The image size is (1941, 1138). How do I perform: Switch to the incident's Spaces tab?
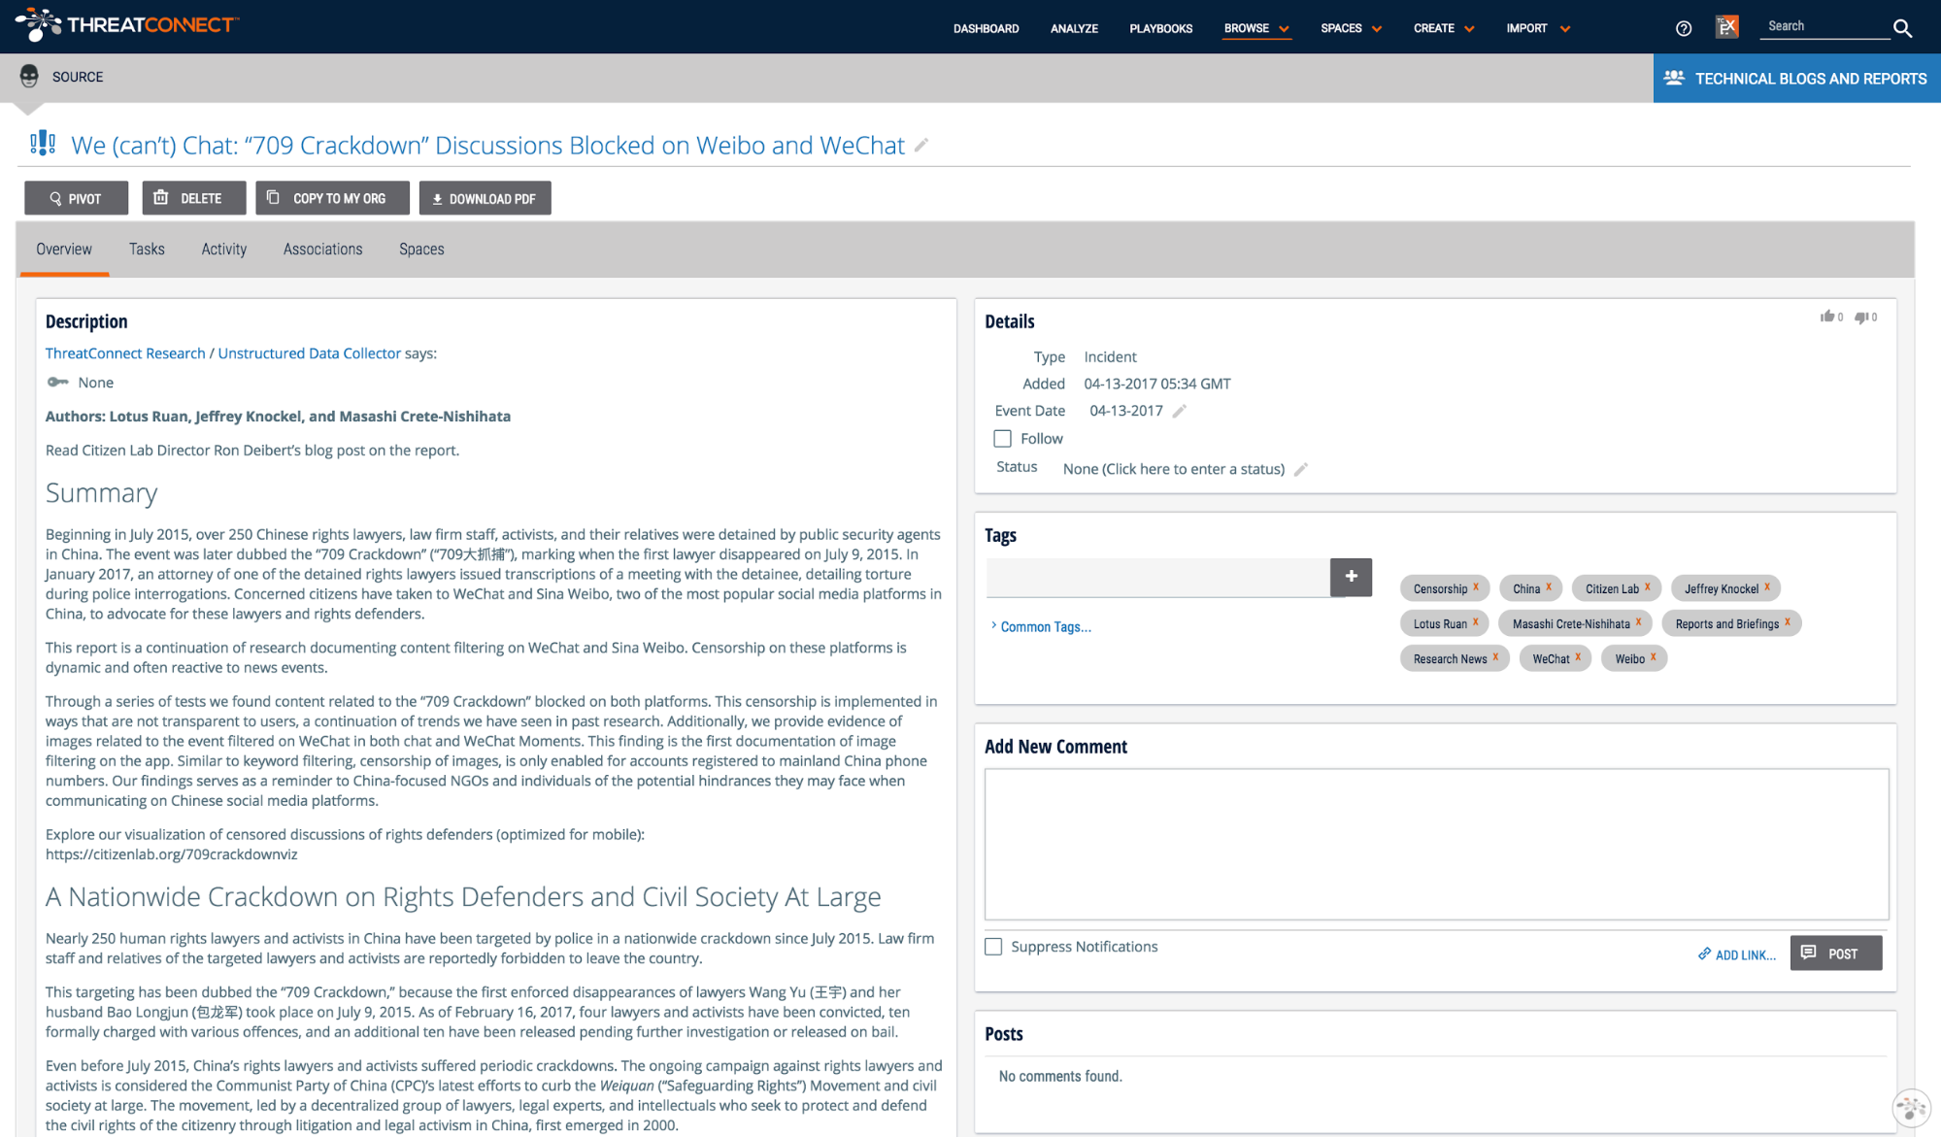[421, 250]
